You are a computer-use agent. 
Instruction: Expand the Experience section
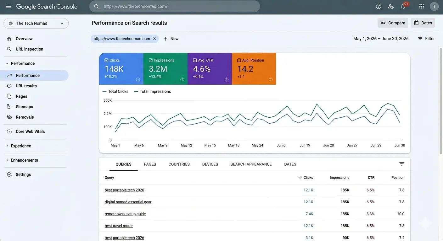tap(21, 146)
